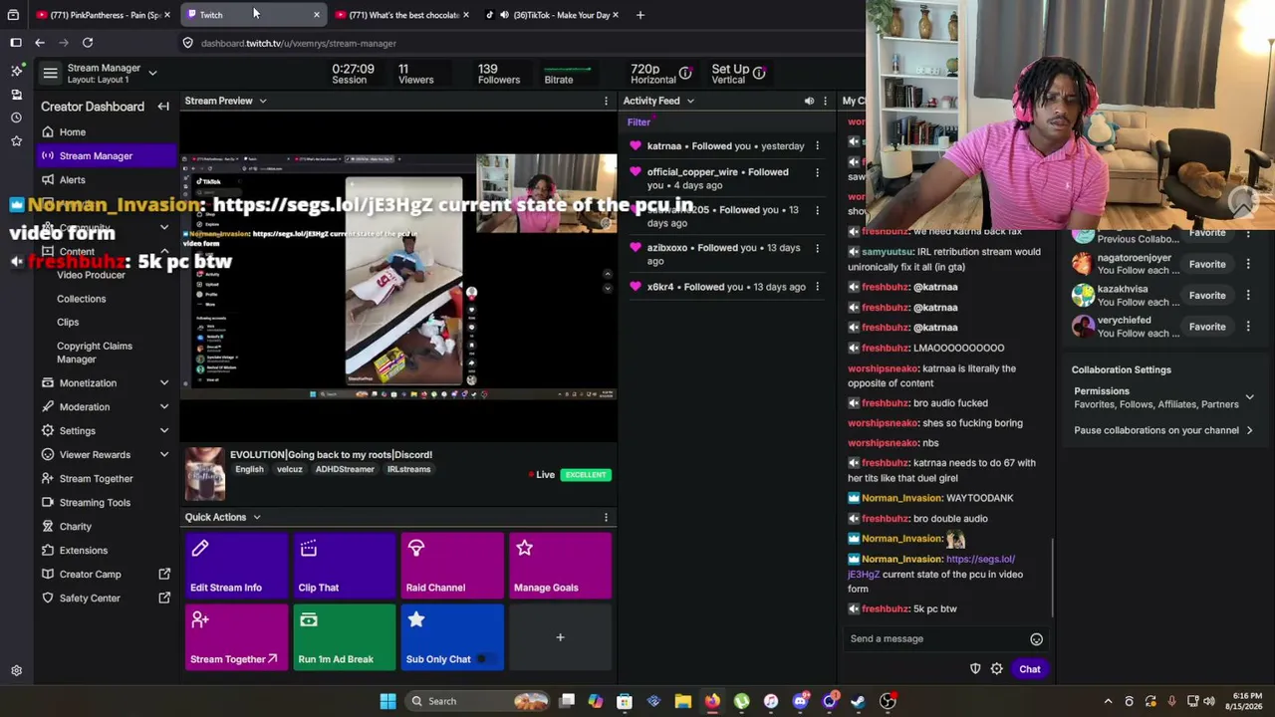The height and width of the screenshot is (717, 1275).
Task: Open Steam from the taskbar
Action: coord(858,701)
